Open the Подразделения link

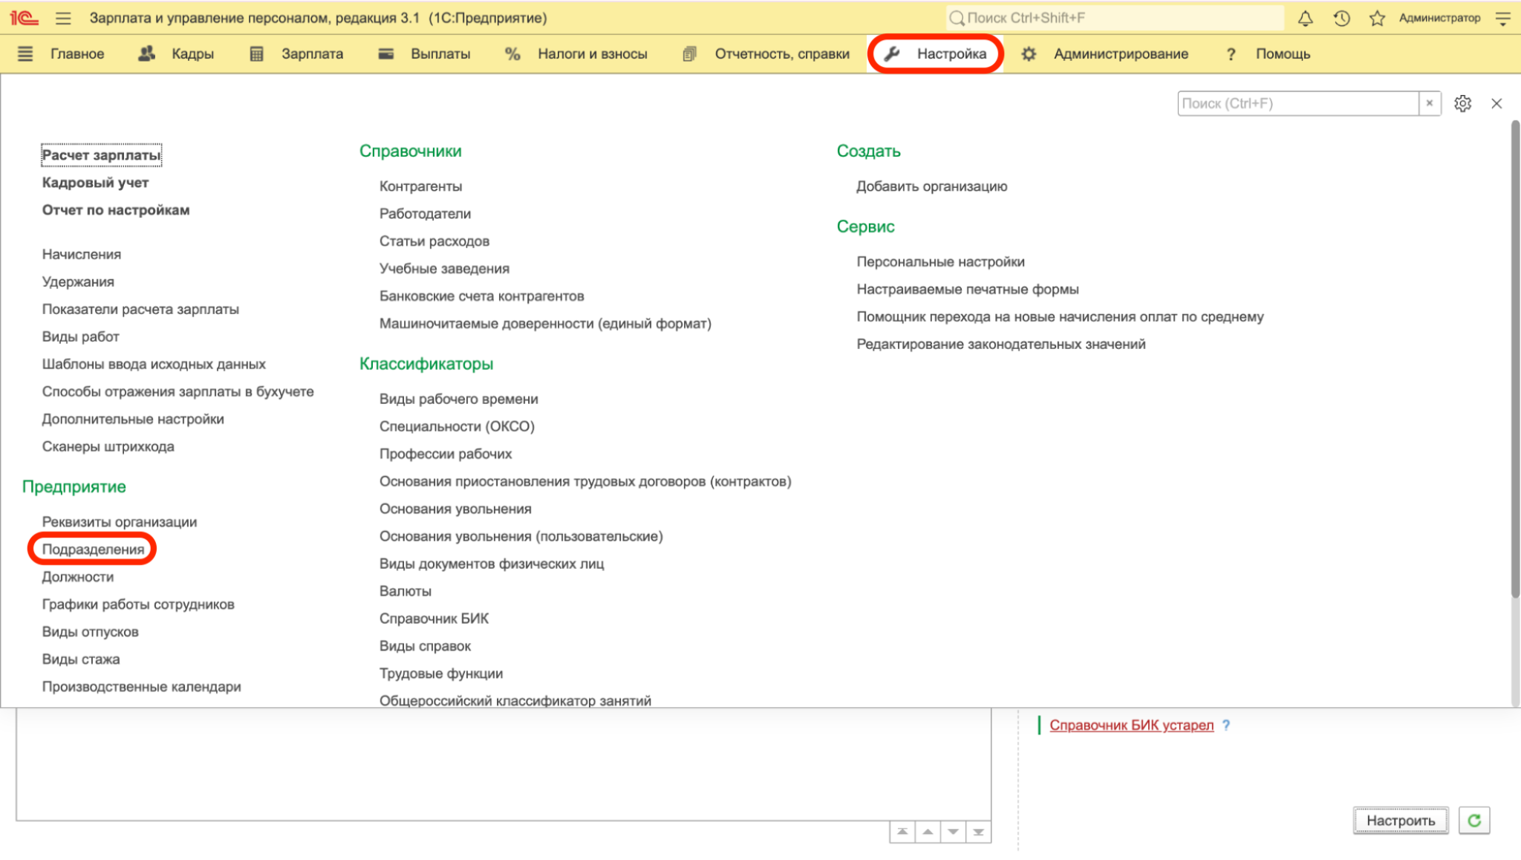pos(93,549)
